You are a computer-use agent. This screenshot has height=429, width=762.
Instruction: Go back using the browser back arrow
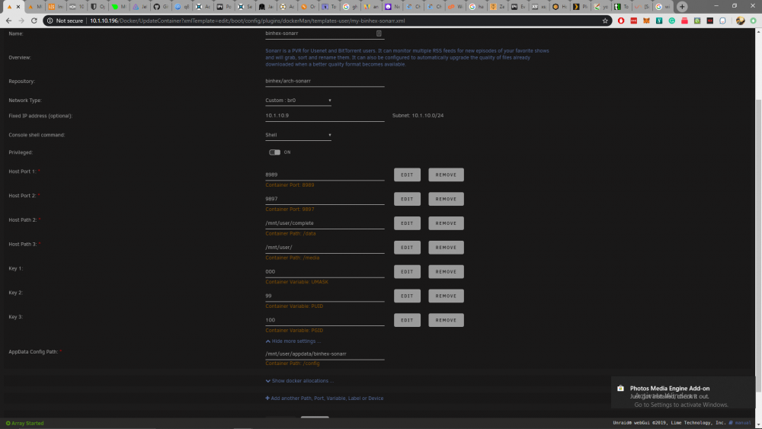[x=8, y=21]
